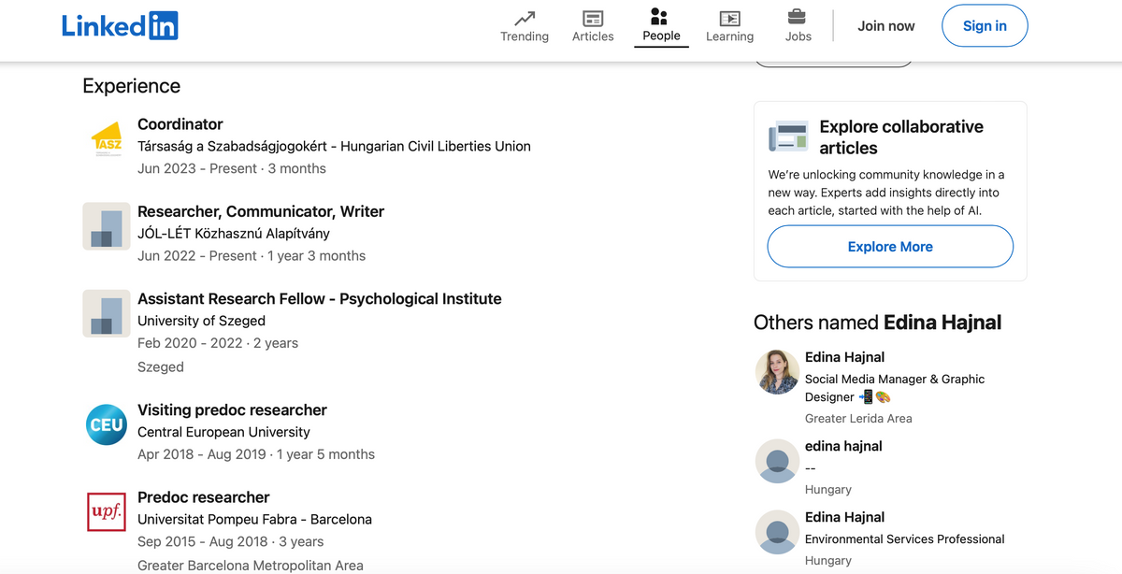Click the Explore More button
Screen dimensions: 1122x574
(890, 247)
